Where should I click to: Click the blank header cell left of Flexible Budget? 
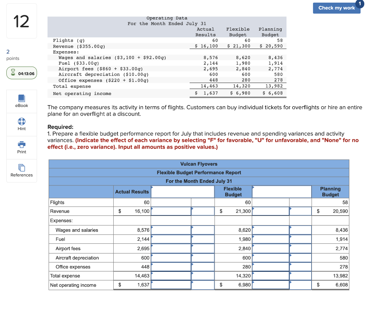[x=183, y=191]
